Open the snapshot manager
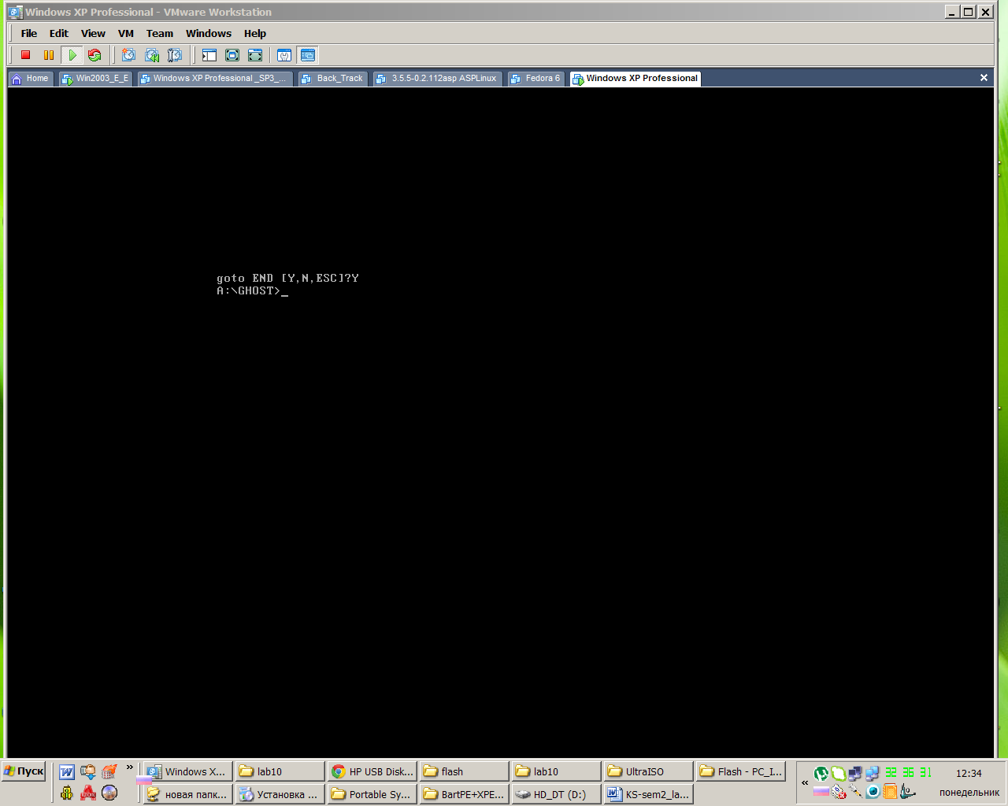Screen dimensions: 1008x806 click(175, 55)
